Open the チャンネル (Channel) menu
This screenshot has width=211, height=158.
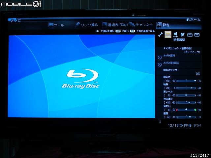[x=141, y=25]
